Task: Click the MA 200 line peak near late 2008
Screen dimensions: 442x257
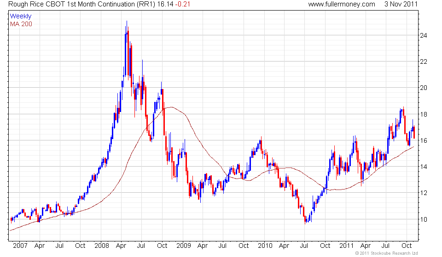Action: [x=171, y=107]
